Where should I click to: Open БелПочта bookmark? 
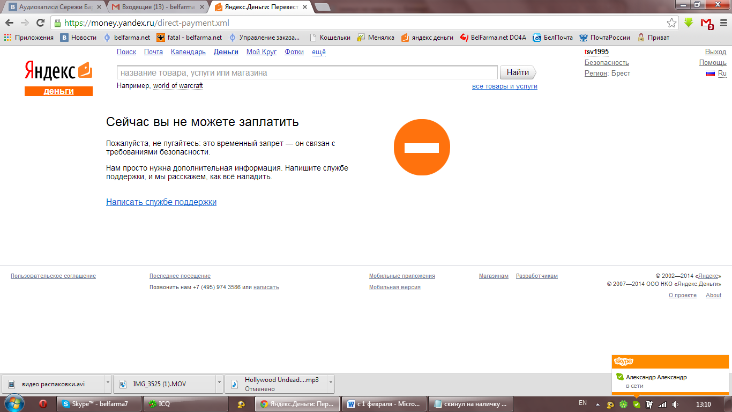(552, 38)
